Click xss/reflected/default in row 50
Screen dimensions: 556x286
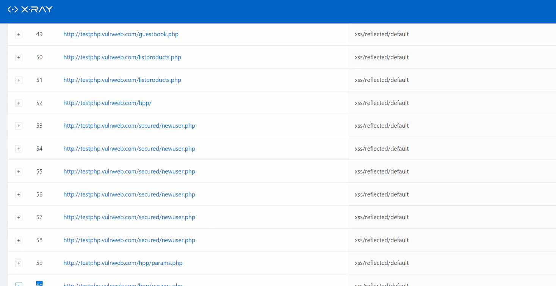pyautogui.click(x=382, y=57)
